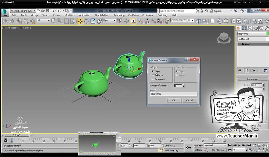Click the Align tool icon

pos(205,21)
